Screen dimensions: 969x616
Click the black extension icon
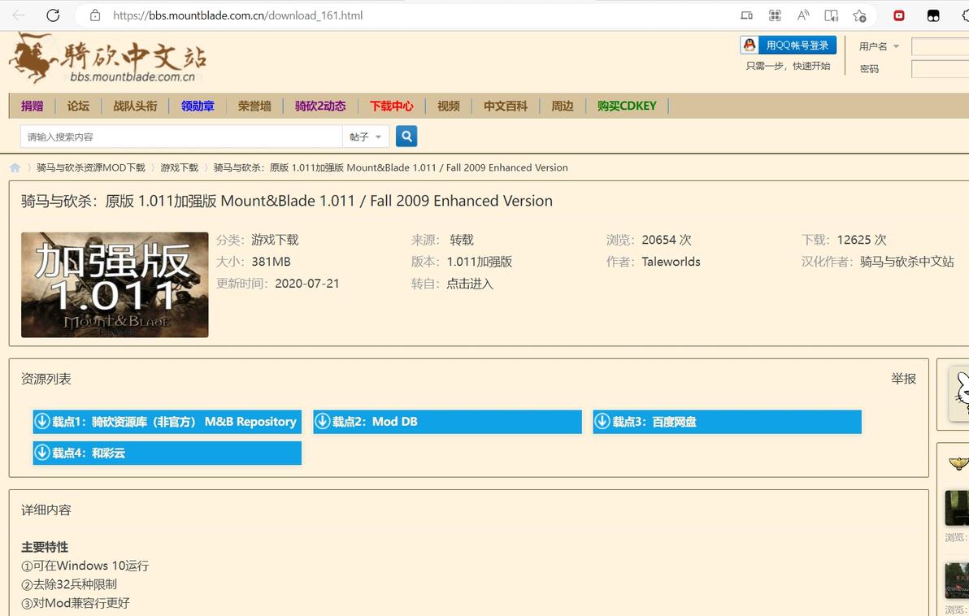pyautogui.click(x=933, y=15)
